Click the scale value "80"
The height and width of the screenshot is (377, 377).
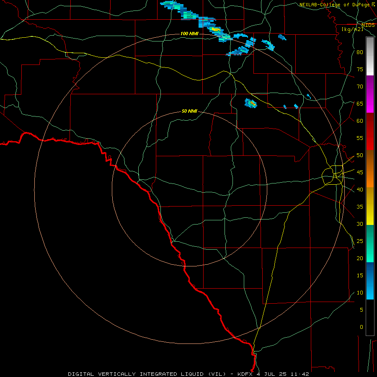360,52
